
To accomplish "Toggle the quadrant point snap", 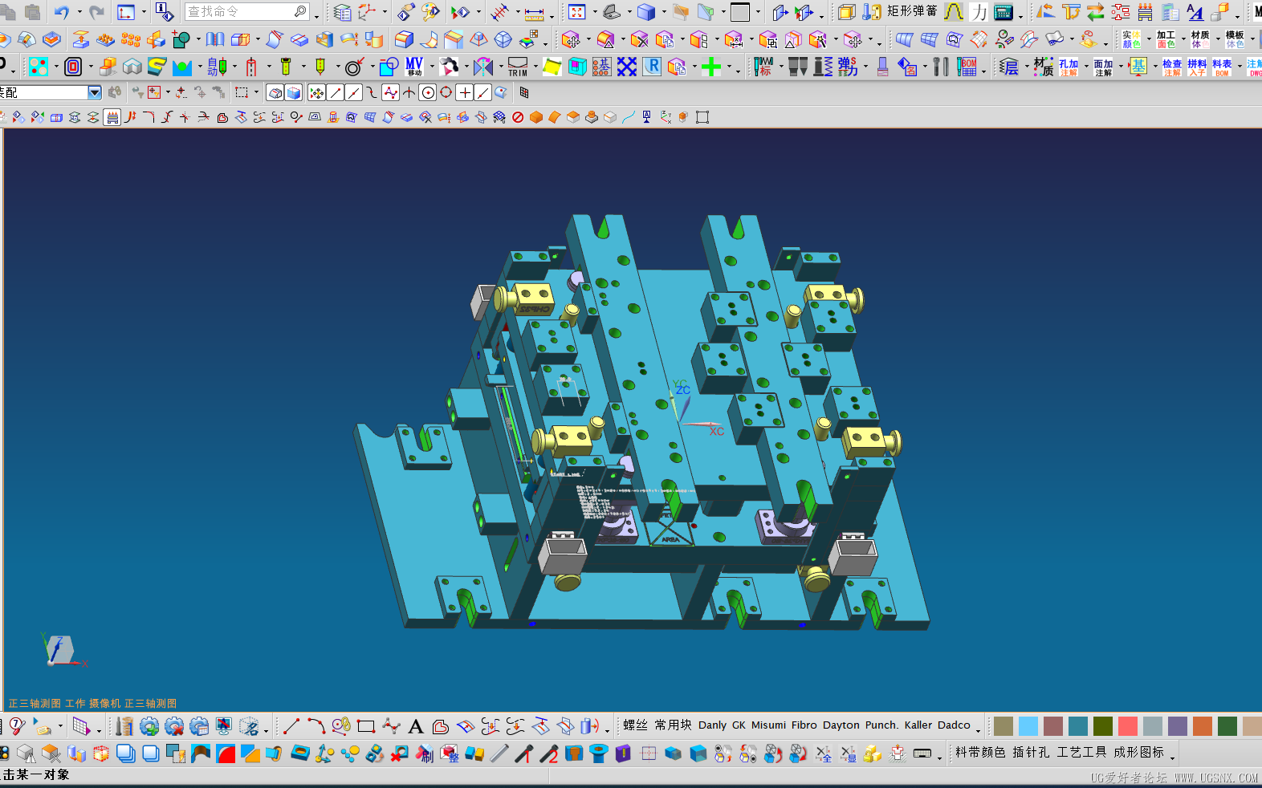I will point(446,93).
